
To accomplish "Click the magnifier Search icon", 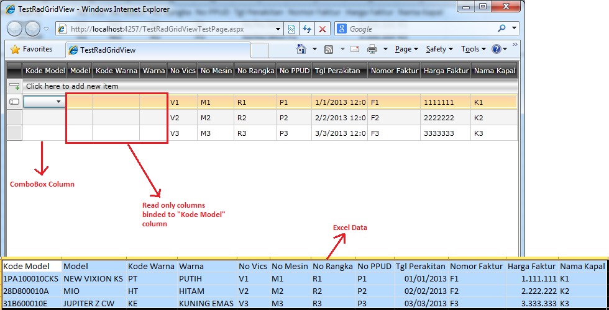I will [502, 29].
